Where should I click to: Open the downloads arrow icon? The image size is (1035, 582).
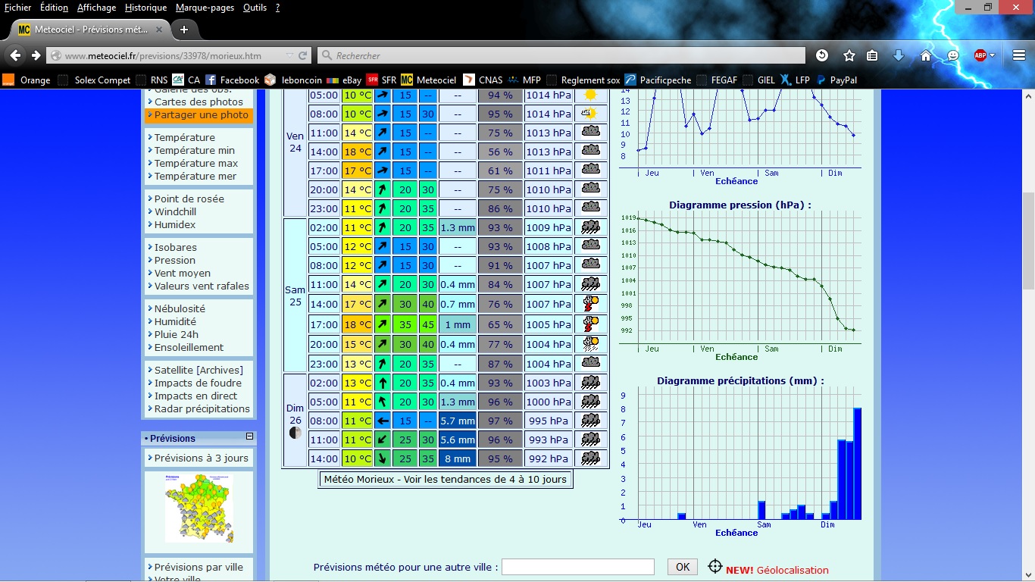click(x=899, y=55)
